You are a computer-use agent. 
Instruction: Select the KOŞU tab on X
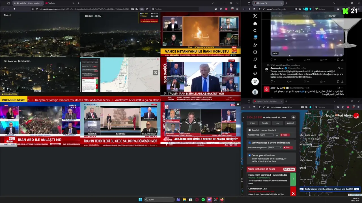pyautogui.click(x=332, y=16)
